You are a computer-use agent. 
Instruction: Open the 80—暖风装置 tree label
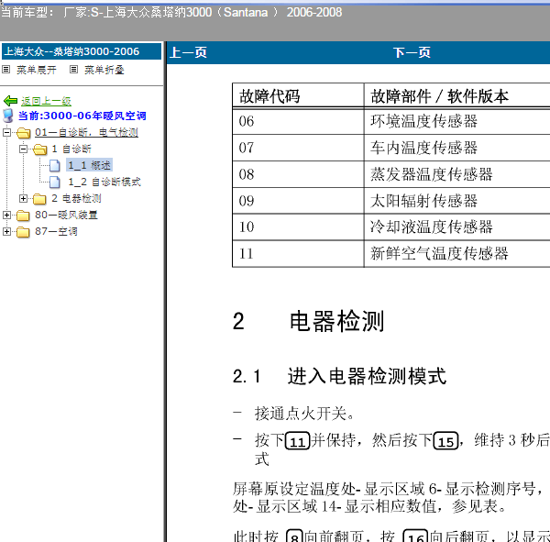(66, 215)
